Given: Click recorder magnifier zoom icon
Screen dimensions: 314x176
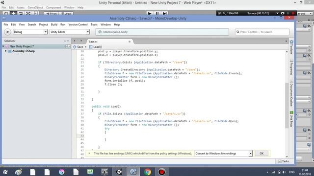Looking at the screenshot, I should [x=224, y=13].
